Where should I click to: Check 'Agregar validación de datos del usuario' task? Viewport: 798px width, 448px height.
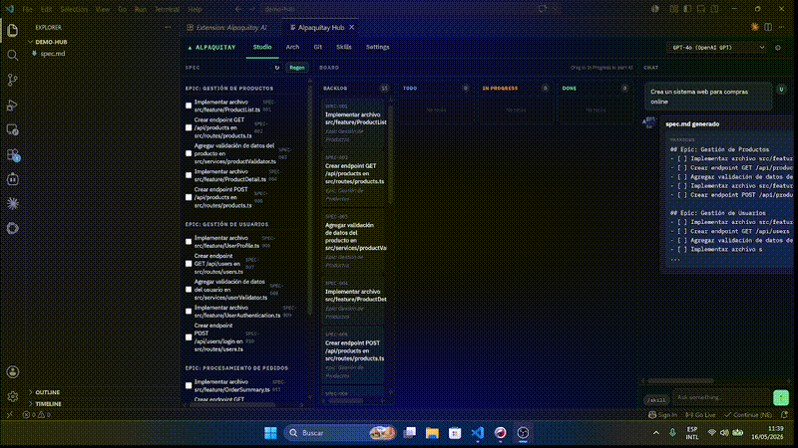189,290
